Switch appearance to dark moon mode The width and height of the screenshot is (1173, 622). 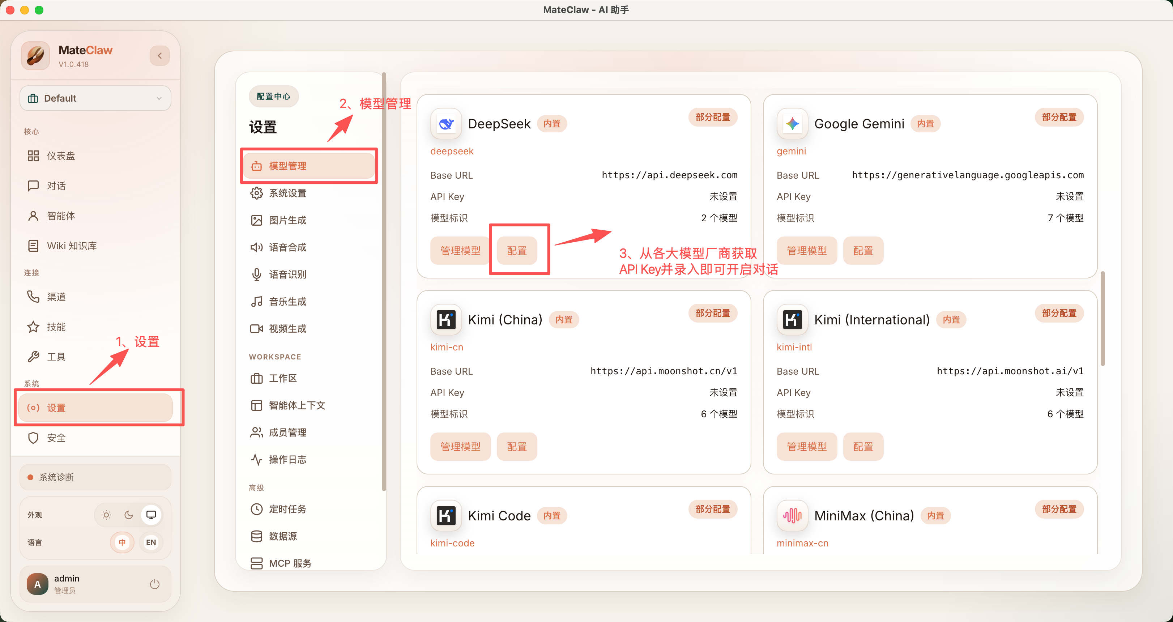(x=129, y=515)
